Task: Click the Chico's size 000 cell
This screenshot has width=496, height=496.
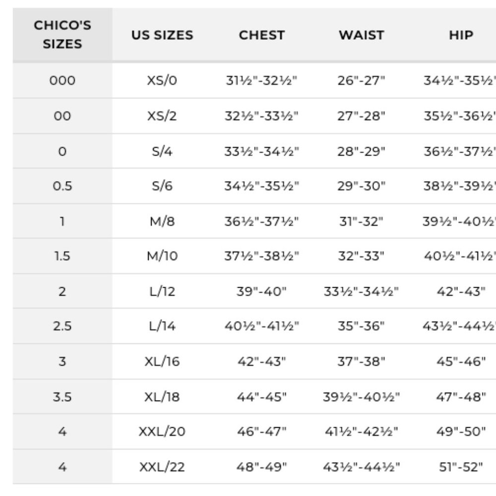Action: coord(62,80)
